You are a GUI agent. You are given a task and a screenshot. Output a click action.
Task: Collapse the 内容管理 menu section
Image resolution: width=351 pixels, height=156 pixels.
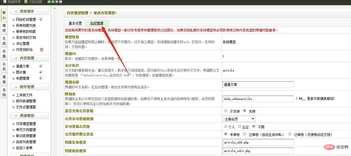coord(30,58)
